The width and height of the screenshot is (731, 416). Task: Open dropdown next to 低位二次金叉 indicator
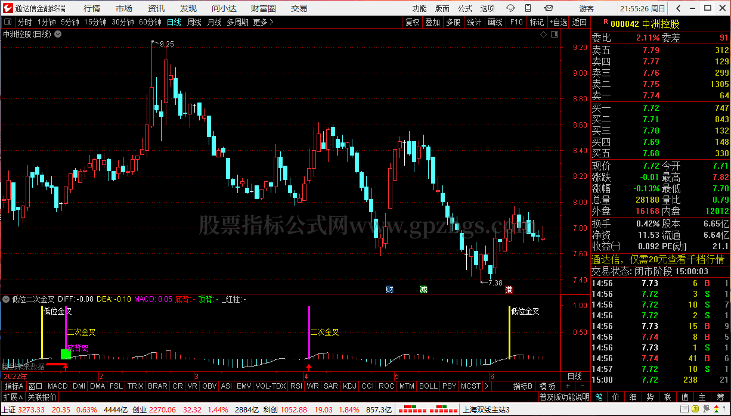[x=6, y=299]
